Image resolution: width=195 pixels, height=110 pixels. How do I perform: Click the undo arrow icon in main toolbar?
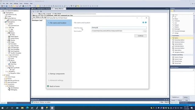pyautogui.click(x=71, y=6)
